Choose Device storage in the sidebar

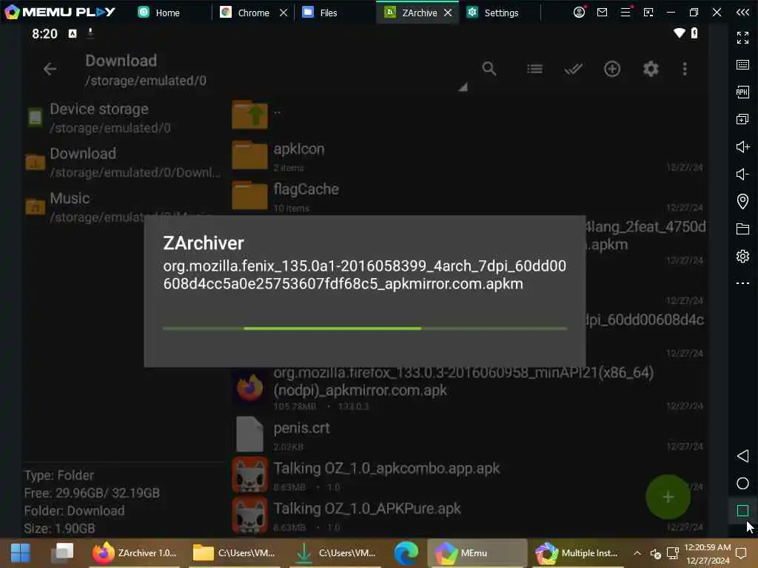coord(124,118)
